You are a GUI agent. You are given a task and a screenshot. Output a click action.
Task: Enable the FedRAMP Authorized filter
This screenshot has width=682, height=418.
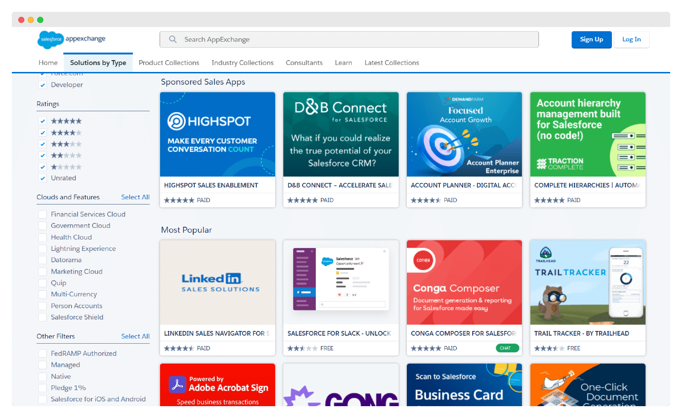[x=43, y=354]
